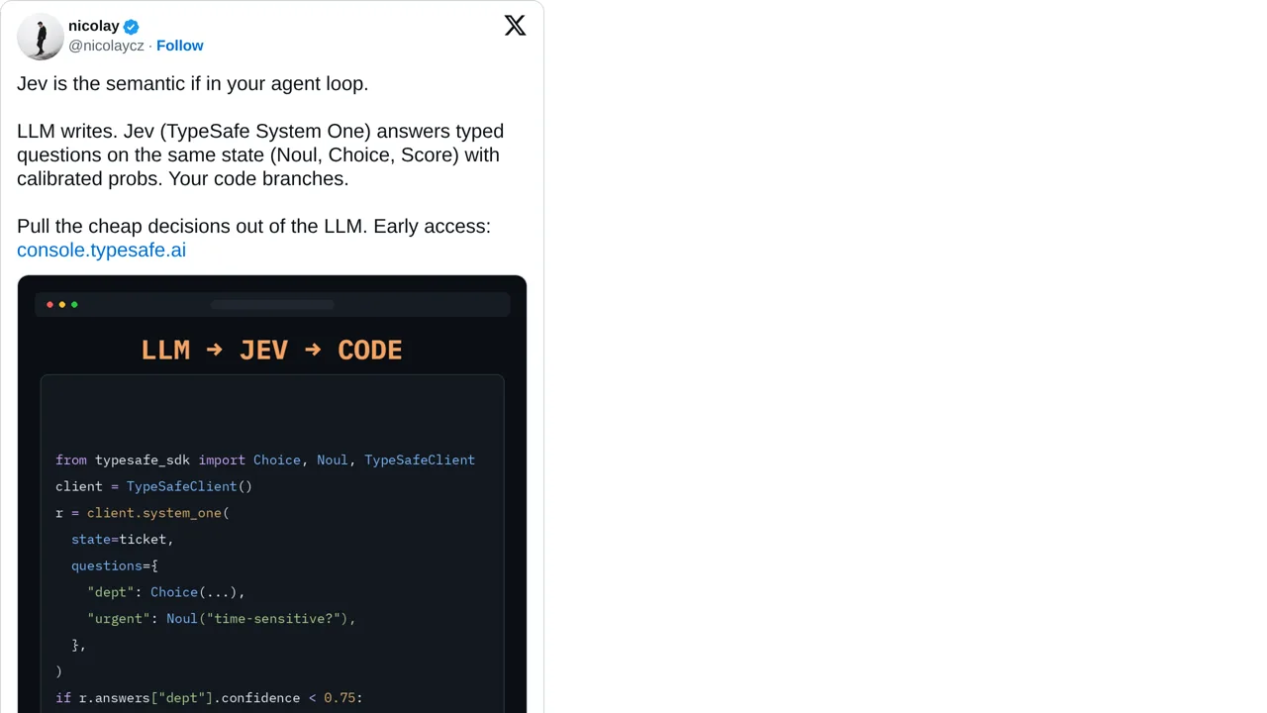Click the 'r = client.system_one(' code line
This screenshot has height=713, width=1267.
pos(143,513)
